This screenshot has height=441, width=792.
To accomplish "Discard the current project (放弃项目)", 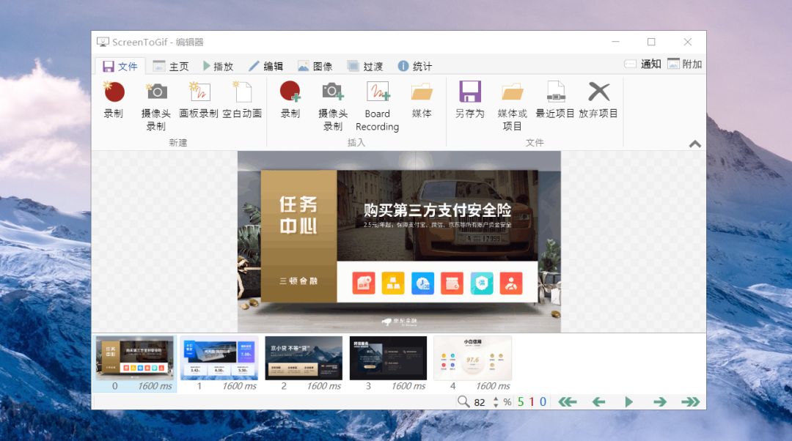I will pyautogui.click(x=598, y=100).
